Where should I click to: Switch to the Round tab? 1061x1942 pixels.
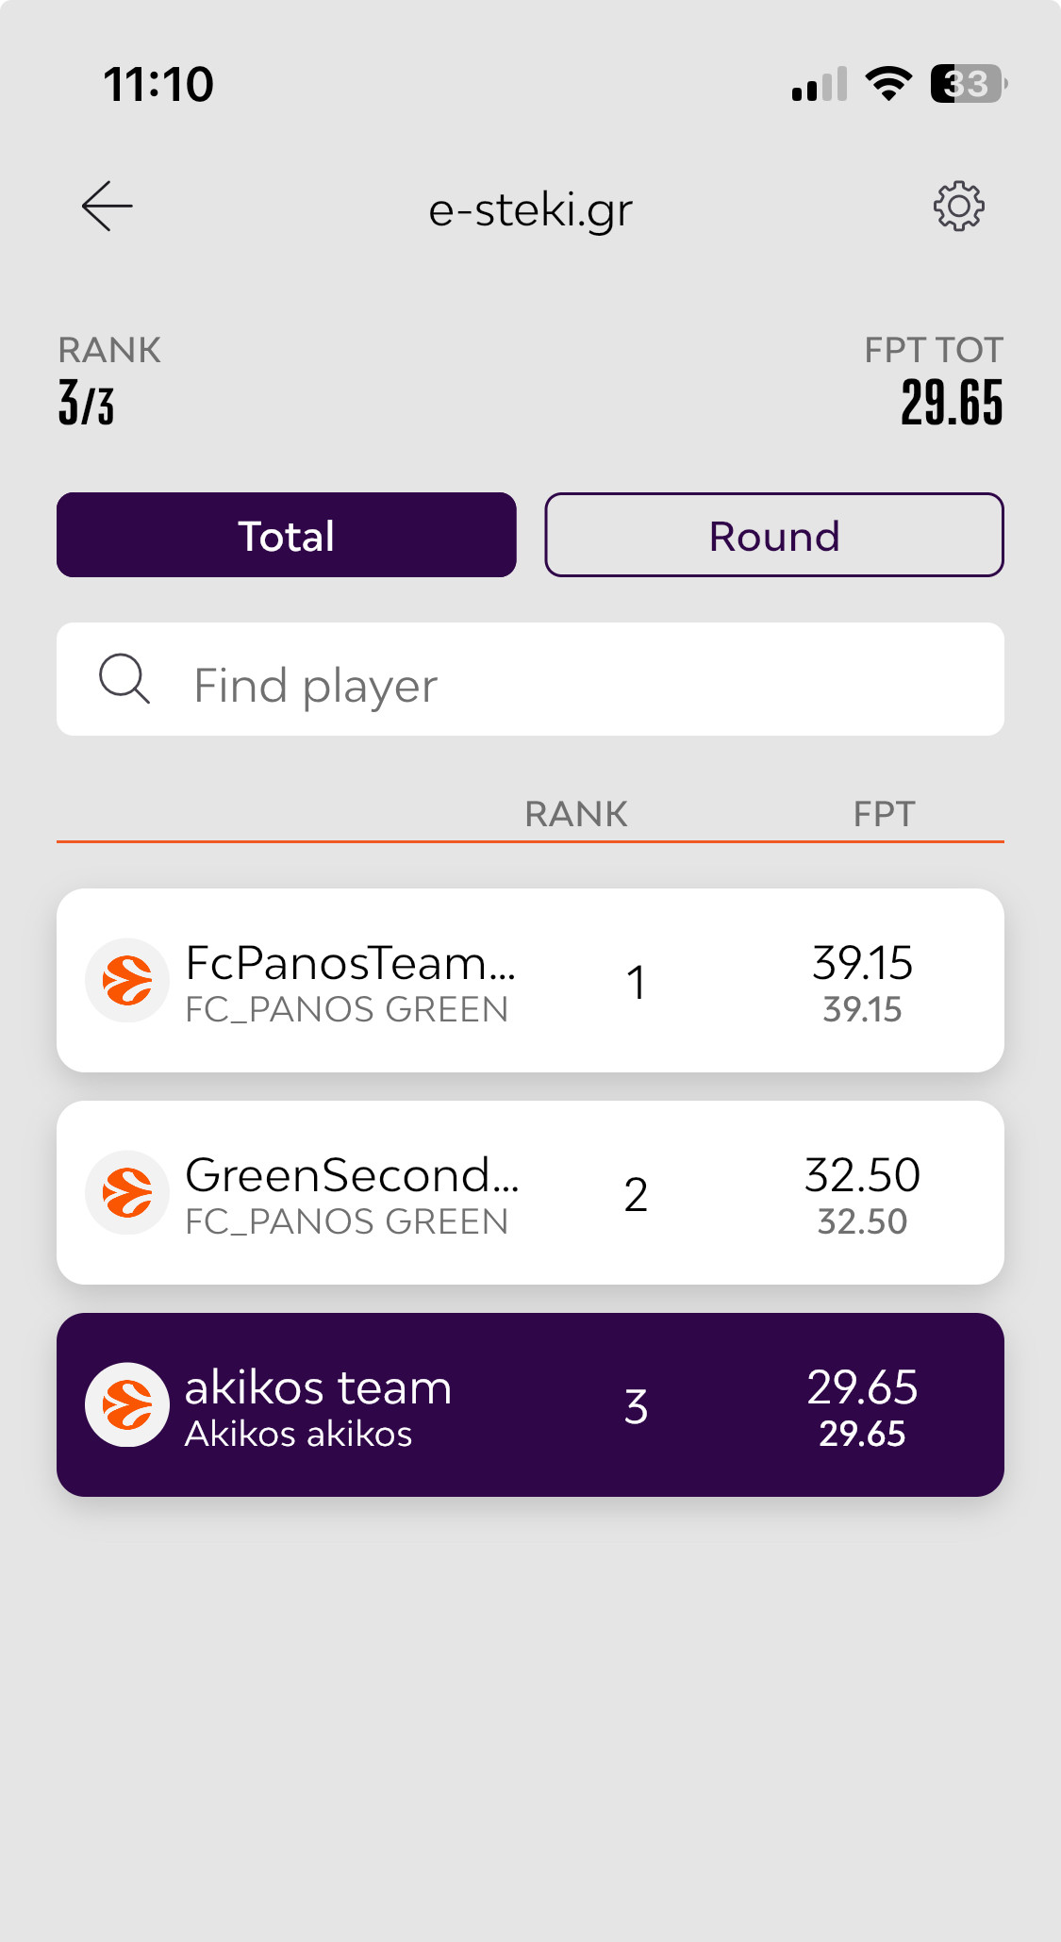(x=774, y=535)
